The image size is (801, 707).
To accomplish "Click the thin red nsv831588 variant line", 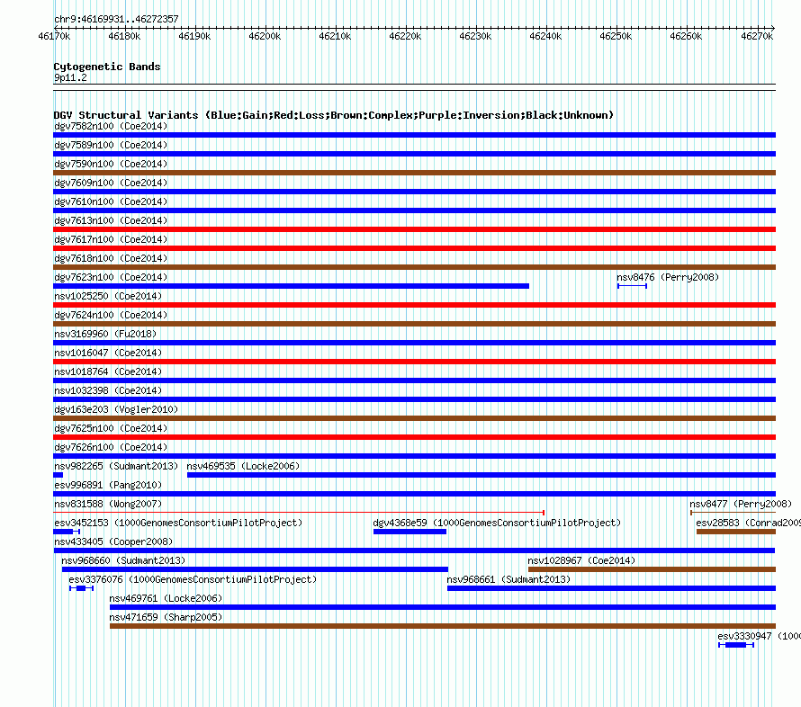I will [299, 512].
